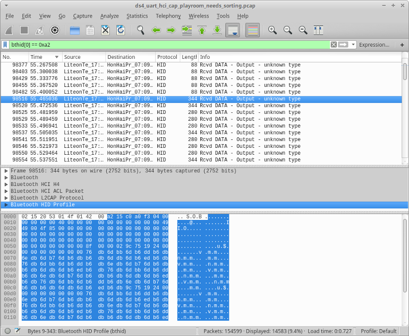This screenshot has width=409, height=336.
Task: Open the capture options gear icon
Action: click(54, 30)
